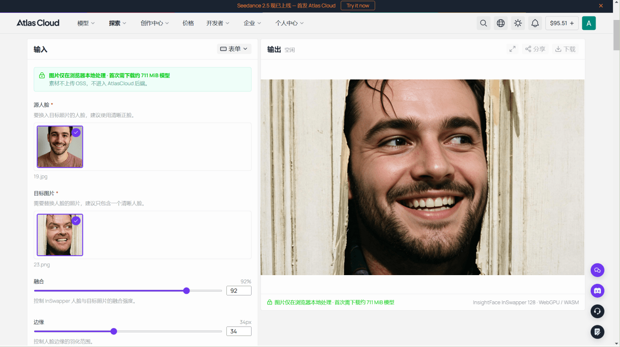Click the 融合 blend slider handle

pyautogui.click(x=186, y=291)
